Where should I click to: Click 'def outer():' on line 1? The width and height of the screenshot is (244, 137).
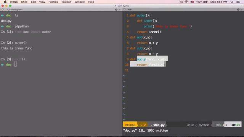pos(140,15)
